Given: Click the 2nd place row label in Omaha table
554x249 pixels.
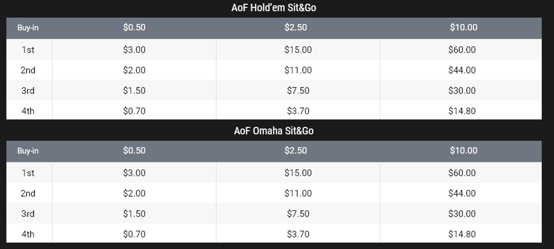Looking at the screenshot, I should coord(28,194).
